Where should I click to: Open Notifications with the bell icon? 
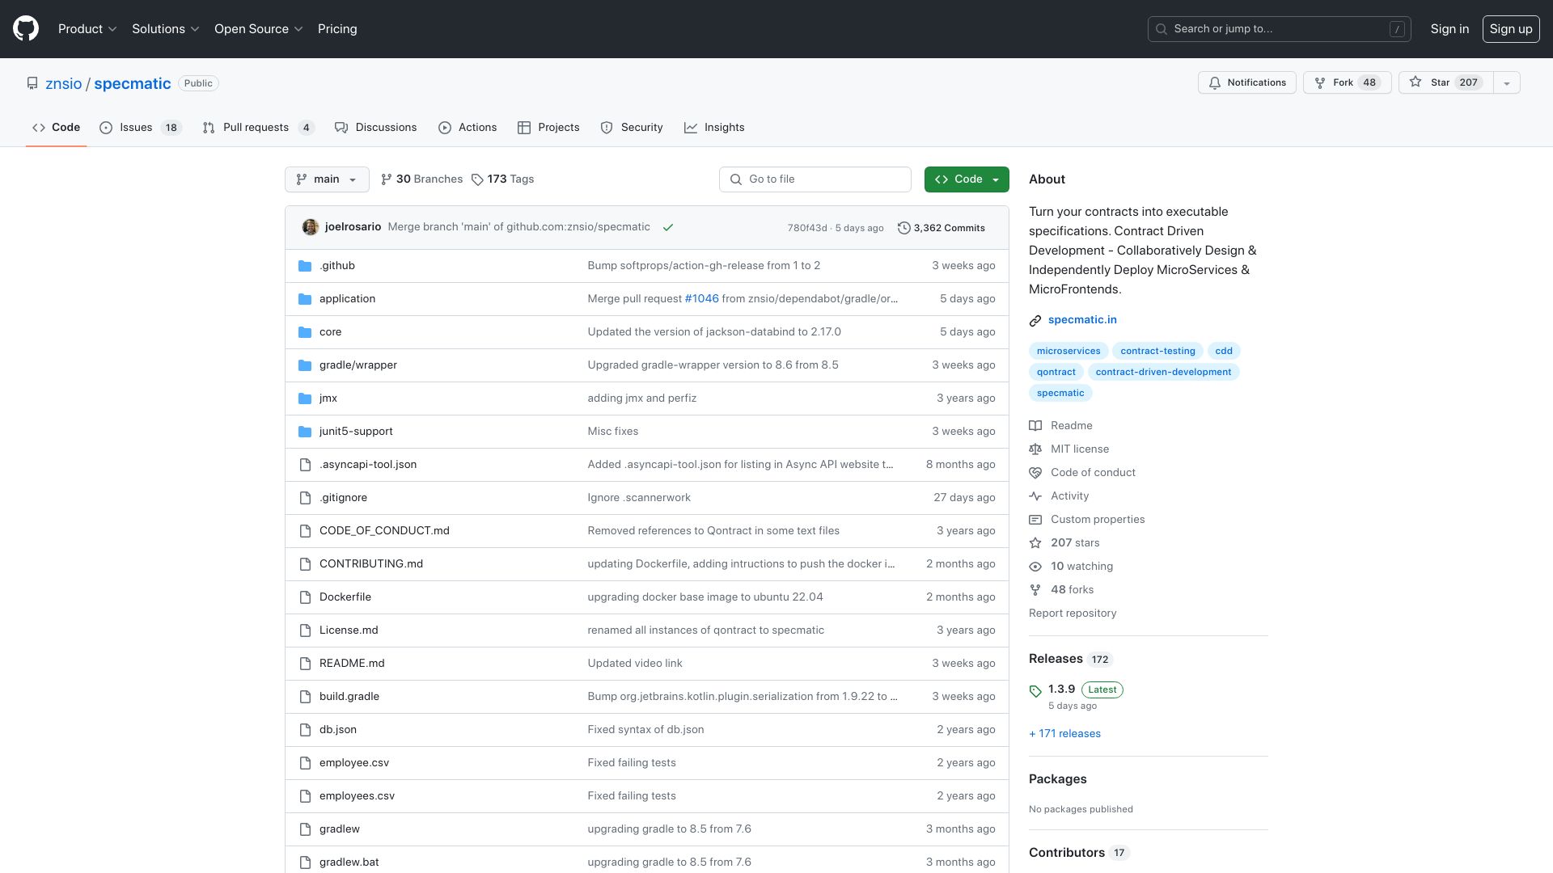coord(1246,82)
